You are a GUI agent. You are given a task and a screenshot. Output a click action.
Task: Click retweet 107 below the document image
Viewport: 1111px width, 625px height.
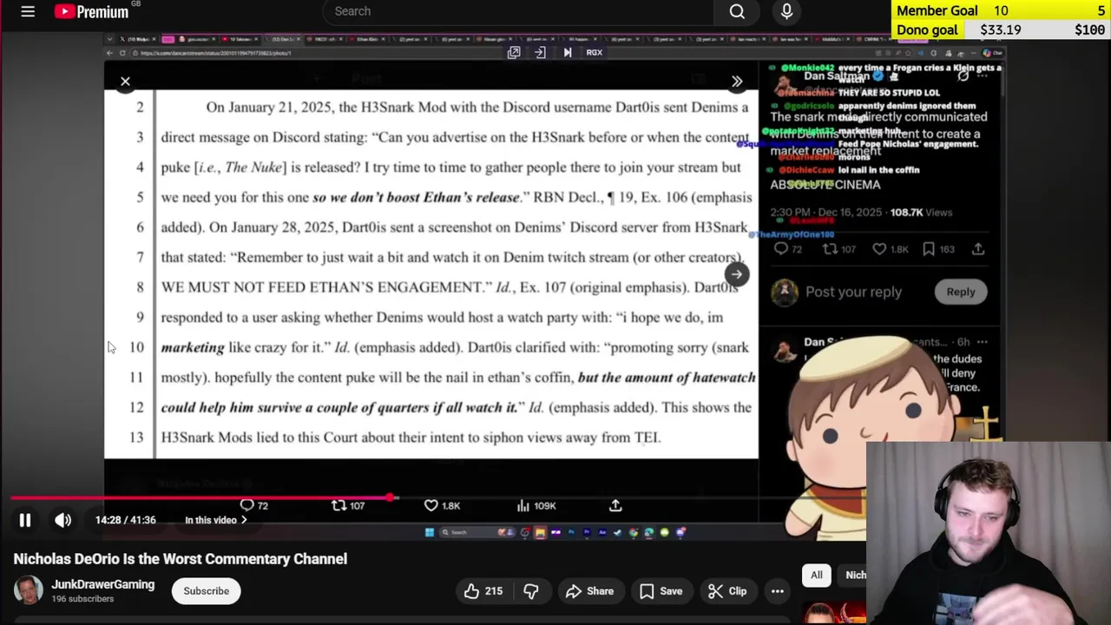tap(348, 505)
